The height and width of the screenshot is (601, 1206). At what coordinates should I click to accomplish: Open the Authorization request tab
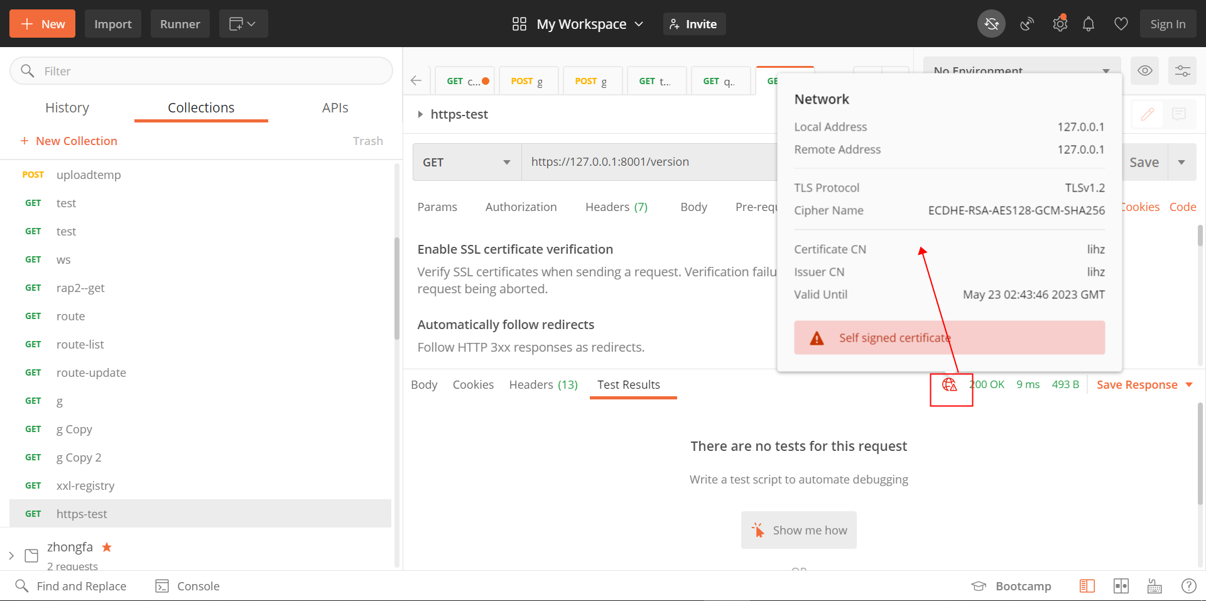pos(521,207)
